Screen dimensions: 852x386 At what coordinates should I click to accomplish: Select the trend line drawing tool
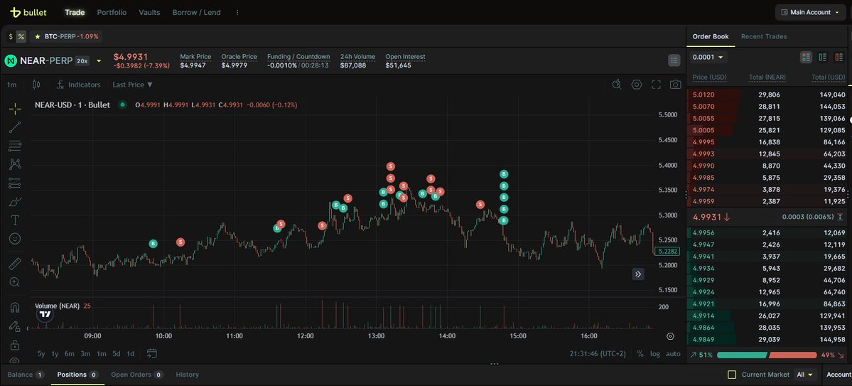[15, 127]
